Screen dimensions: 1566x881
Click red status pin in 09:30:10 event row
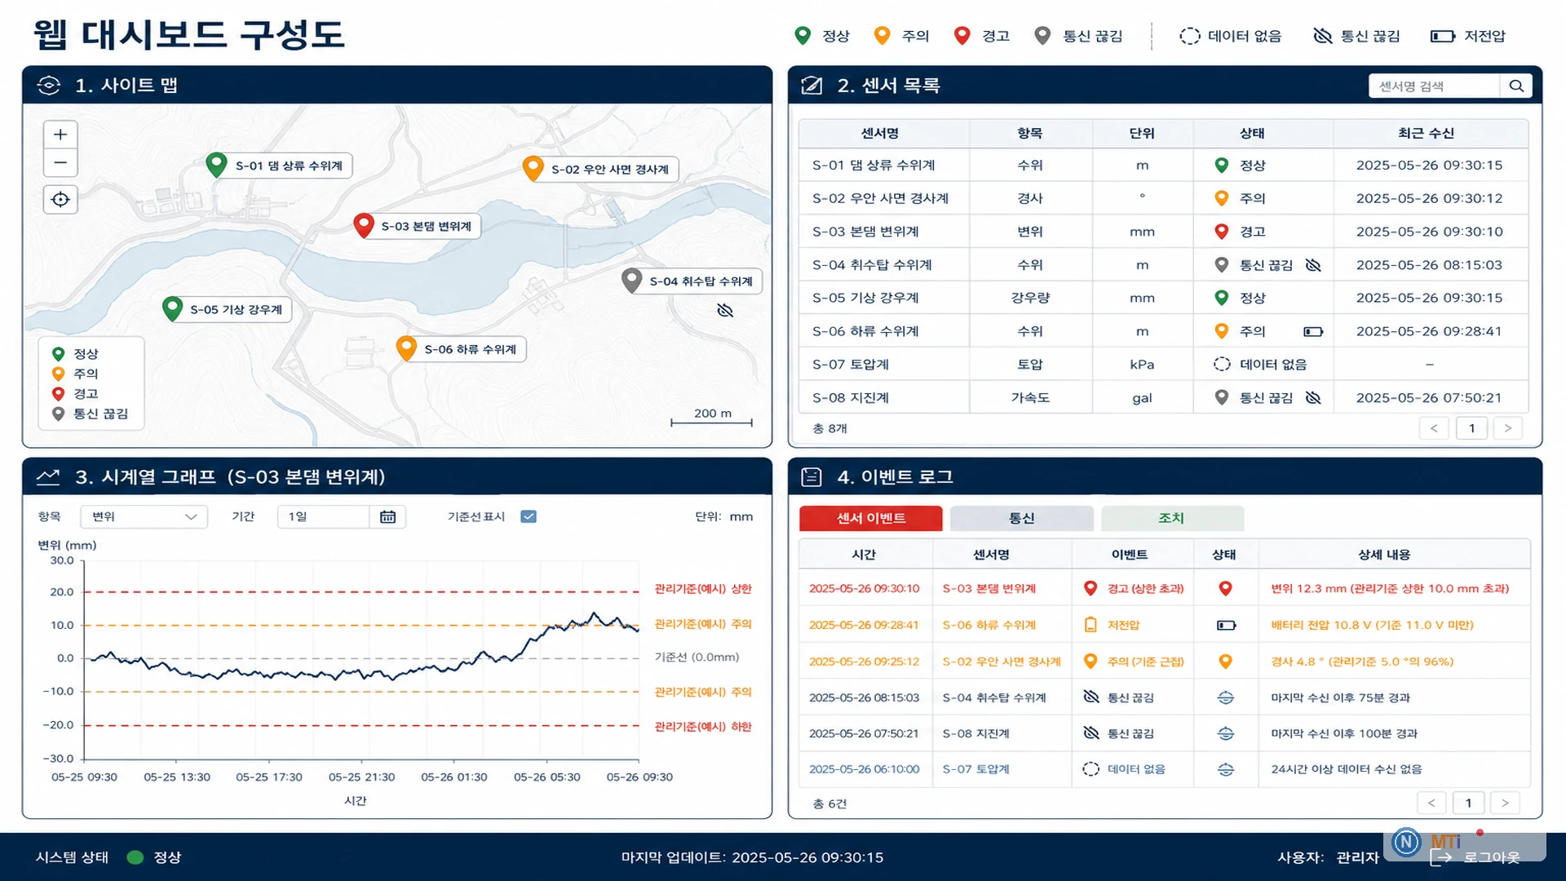point(1226,589)
